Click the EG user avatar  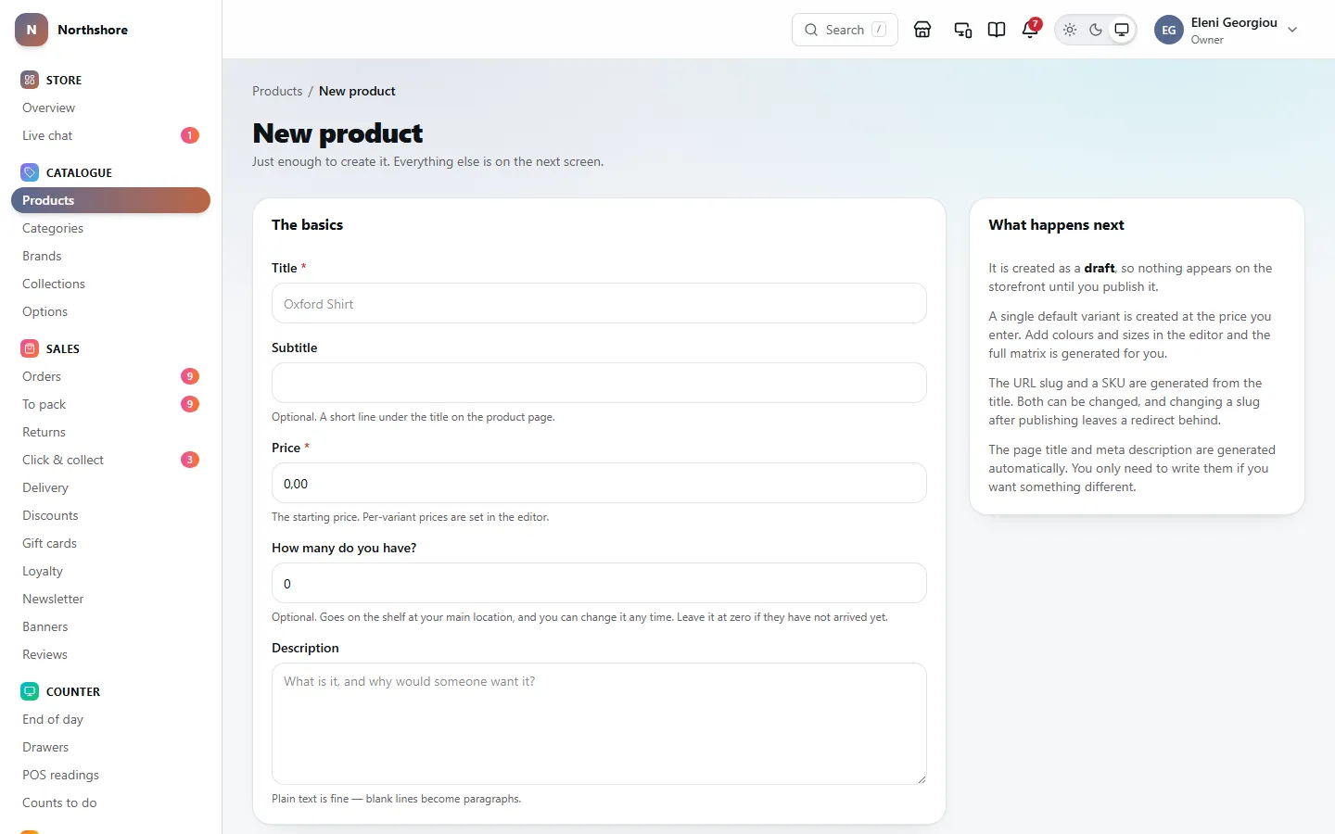point(1169,30)
